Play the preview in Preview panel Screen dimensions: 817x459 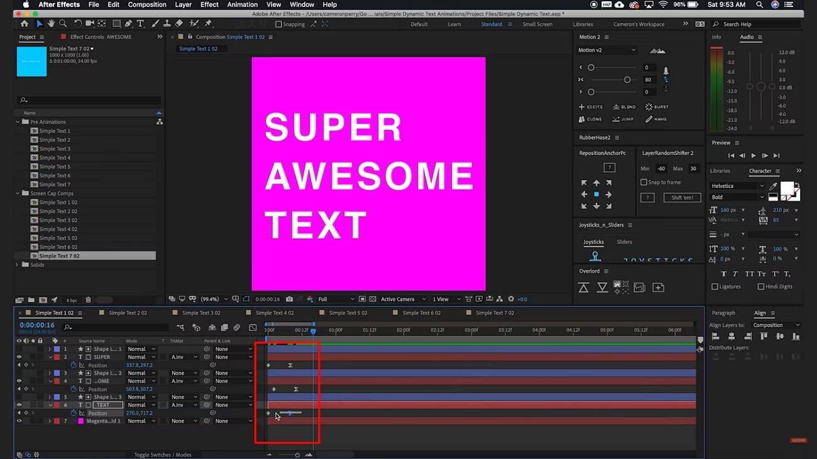[x=754, y=156]
